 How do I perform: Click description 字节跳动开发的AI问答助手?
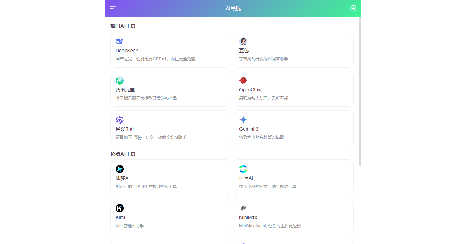[x=264, y=59]
